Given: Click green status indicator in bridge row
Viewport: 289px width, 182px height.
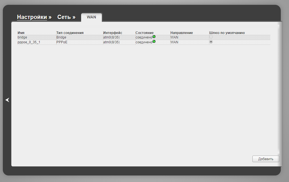Looking at the screenshot, I should [154, 37].
